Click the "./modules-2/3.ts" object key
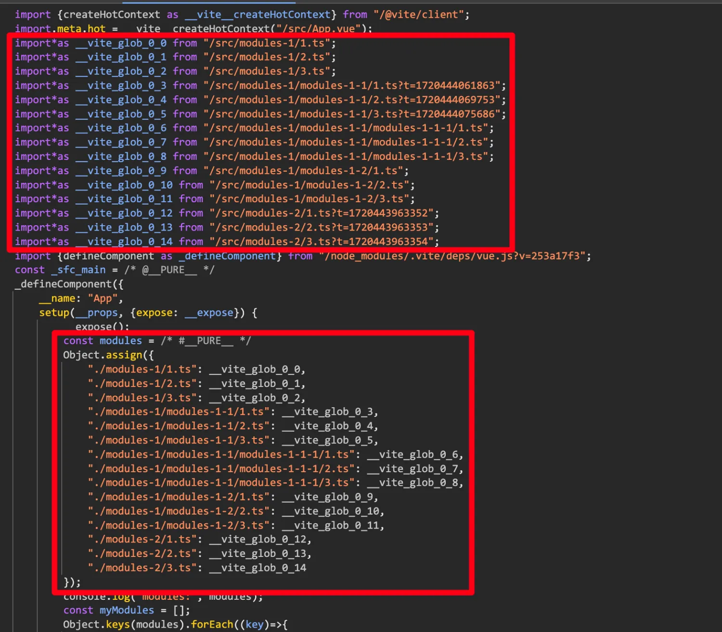 click(142, 568)
